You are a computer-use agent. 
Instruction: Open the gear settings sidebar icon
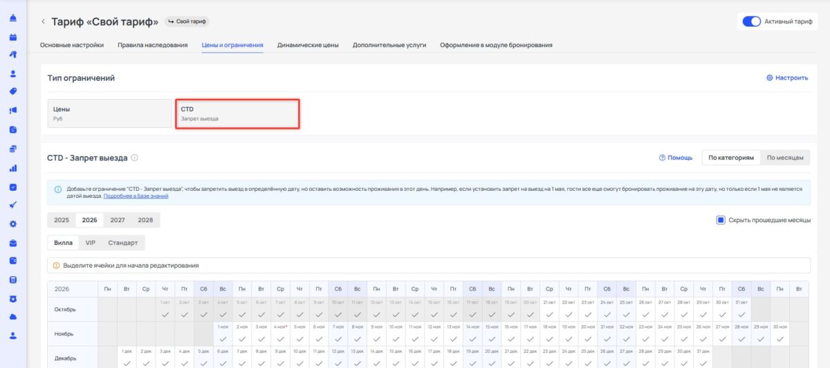click(x=13, y=223)
